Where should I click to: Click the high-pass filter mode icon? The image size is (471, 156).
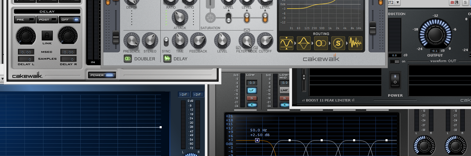[x=255, y=47]
